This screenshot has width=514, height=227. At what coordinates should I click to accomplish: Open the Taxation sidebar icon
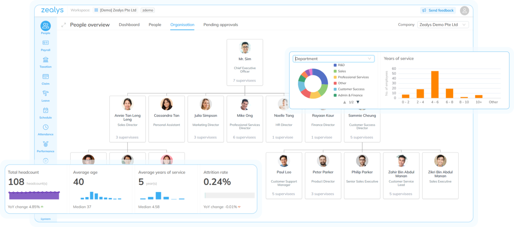pyautogui.click(x=46, y=60)
